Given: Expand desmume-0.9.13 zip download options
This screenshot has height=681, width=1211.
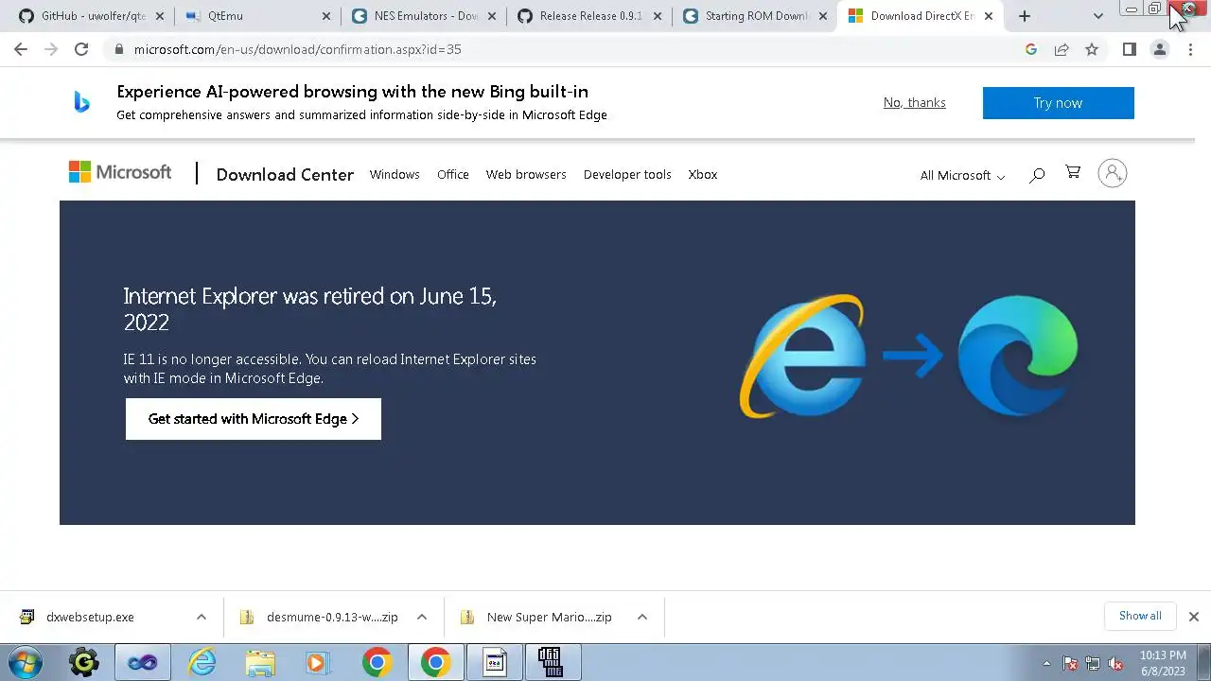Looking at the screenshot, I should click(x=422, y=617).
